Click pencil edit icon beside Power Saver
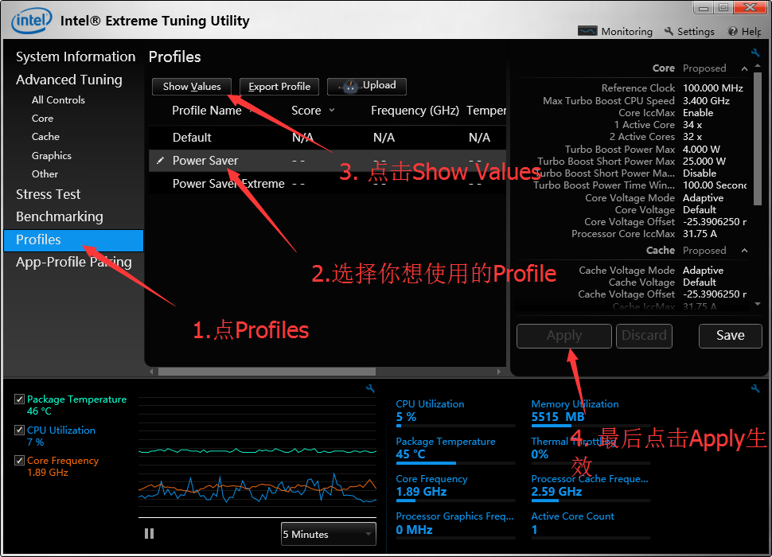The height and width of the screenshot is (557, 772). (x=160, y=161)
